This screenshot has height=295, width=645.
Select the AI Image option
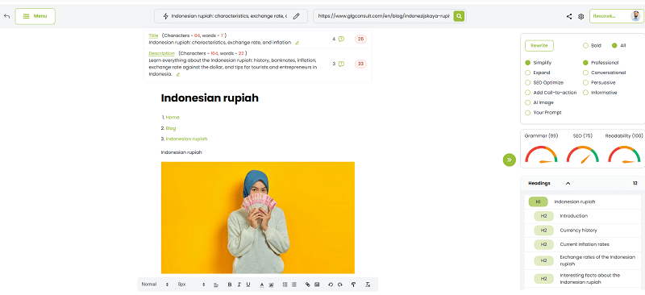528,102
